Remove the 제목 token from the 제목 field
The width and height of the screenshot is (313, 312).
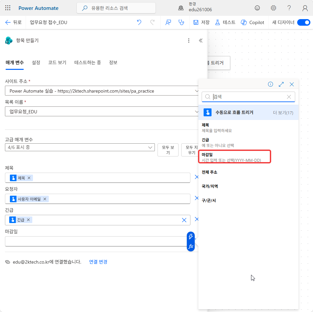coord(29,178)
